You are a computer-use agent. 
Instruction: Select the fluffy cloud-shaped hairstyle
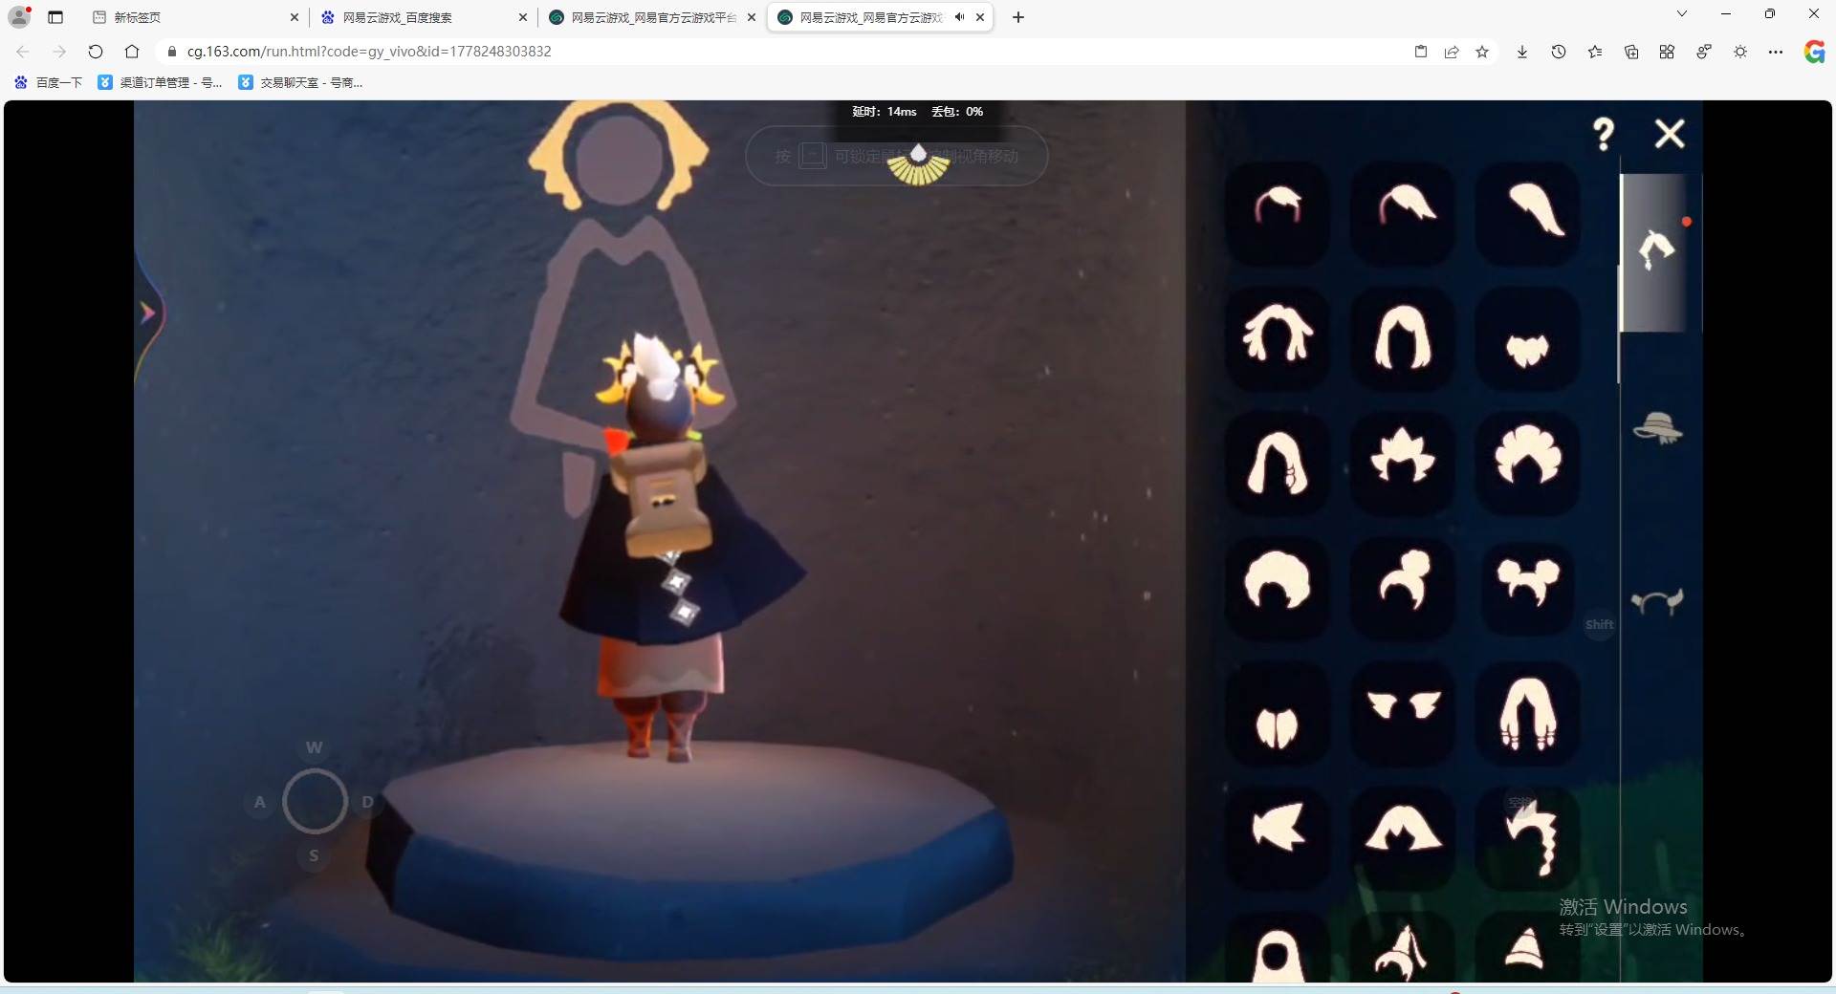(1528, 463)
